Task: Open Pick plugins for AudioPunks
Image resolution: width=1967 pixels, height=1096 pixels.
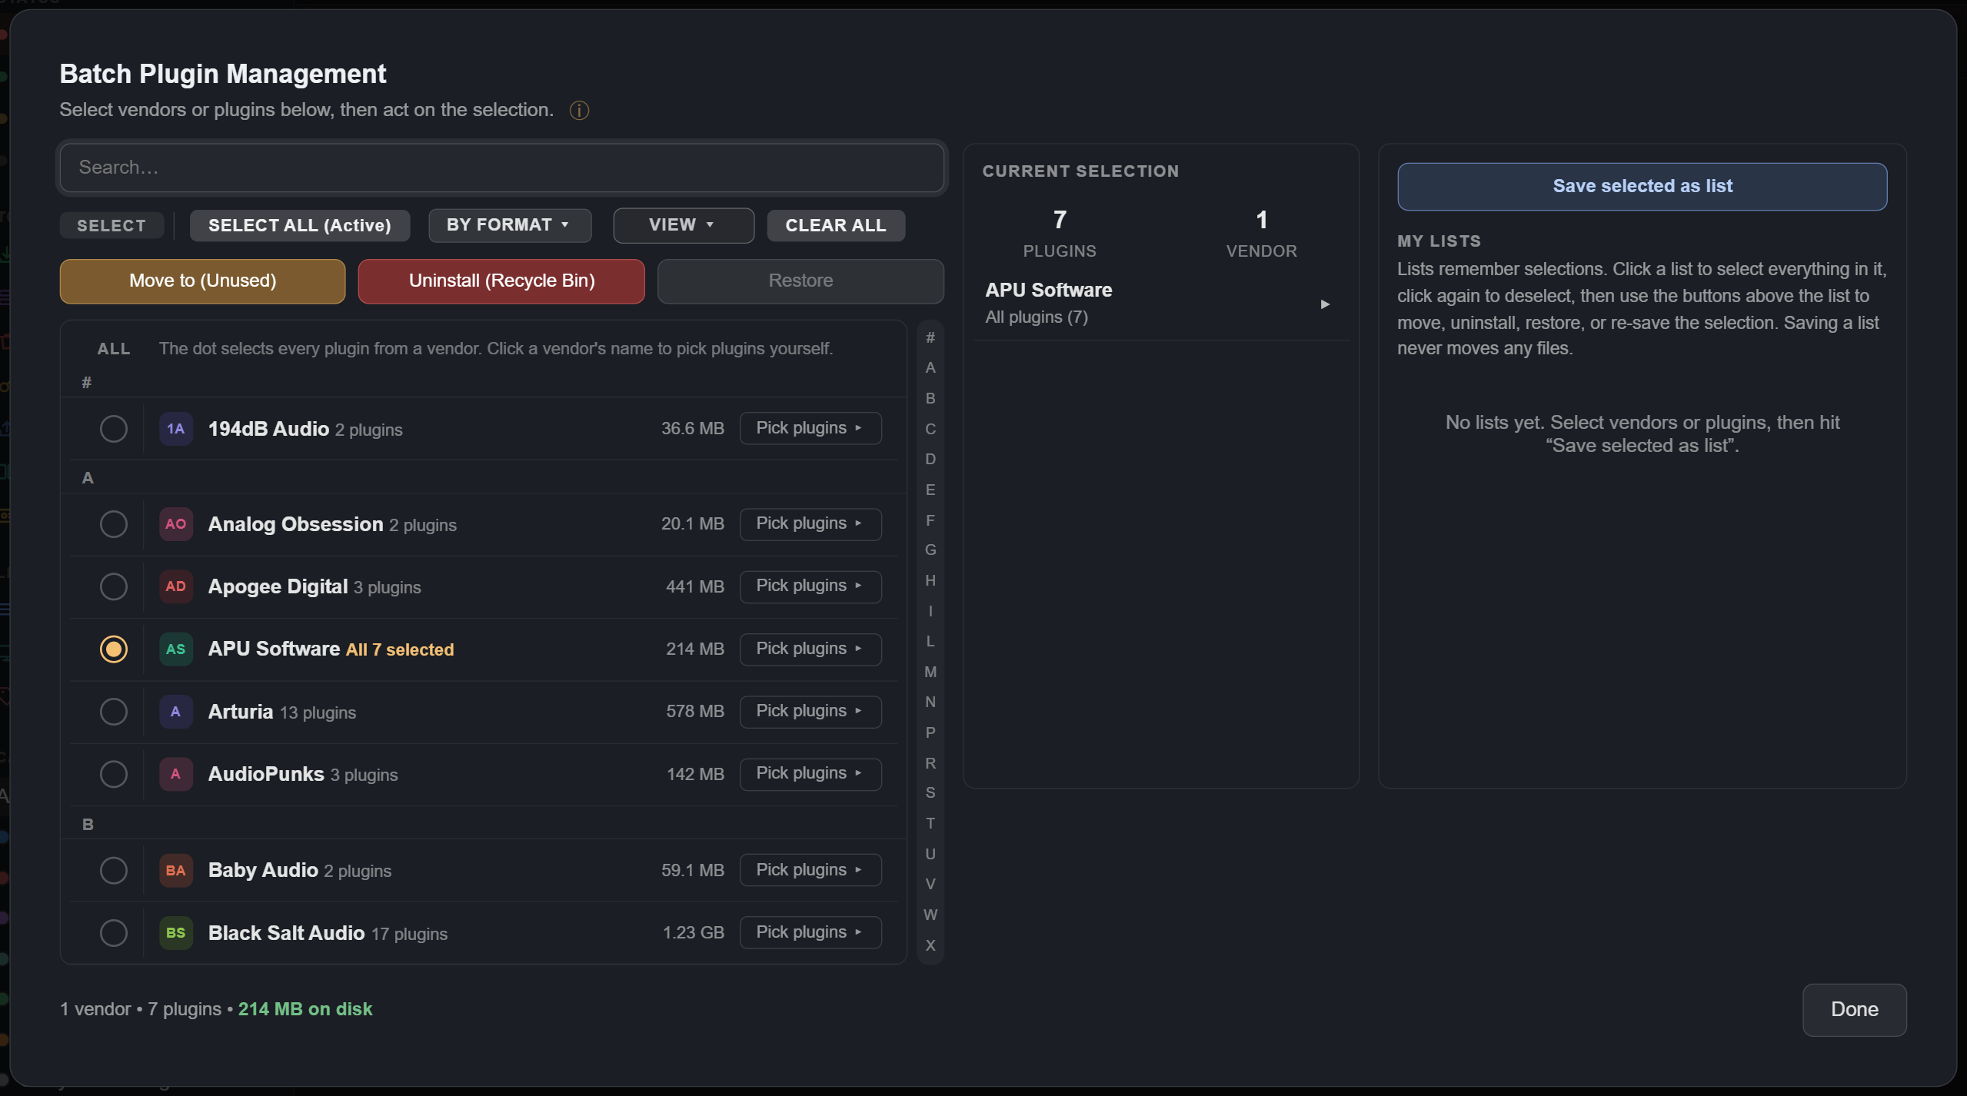Action: (x=810, y=774)
